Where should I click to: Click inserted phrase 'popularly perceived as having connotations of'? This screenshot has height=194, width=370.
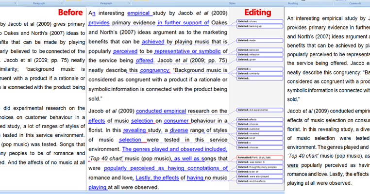click(166, 168)
